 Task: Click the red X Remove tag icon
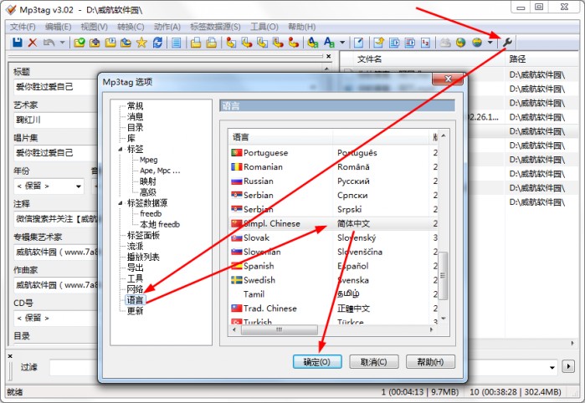click(33, 43)
